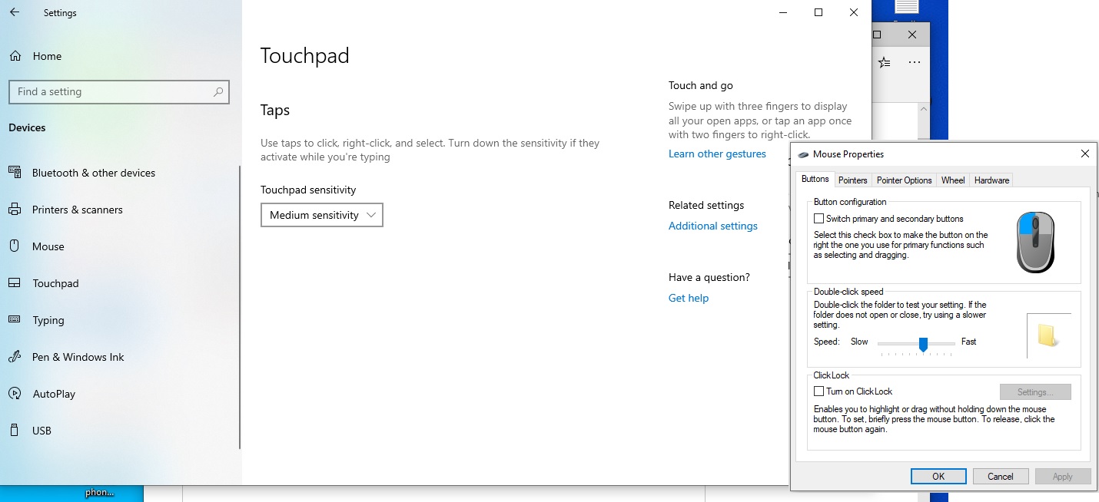The width and height of the screenshot is (1099, 502).
Task: Maximize the Settings window
Action: [818, 12]
